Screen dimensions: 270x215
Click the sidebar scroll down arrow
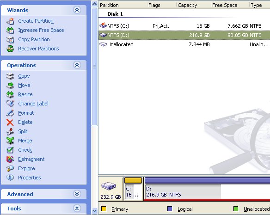point(94,210)
